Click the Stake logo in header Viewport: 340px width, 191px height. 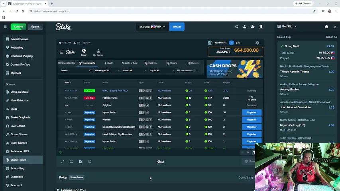63,27
